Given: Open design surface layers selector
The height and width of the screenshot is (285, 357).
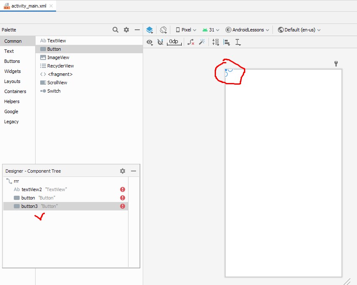Looking at the screenshot, I should (149, 30).
